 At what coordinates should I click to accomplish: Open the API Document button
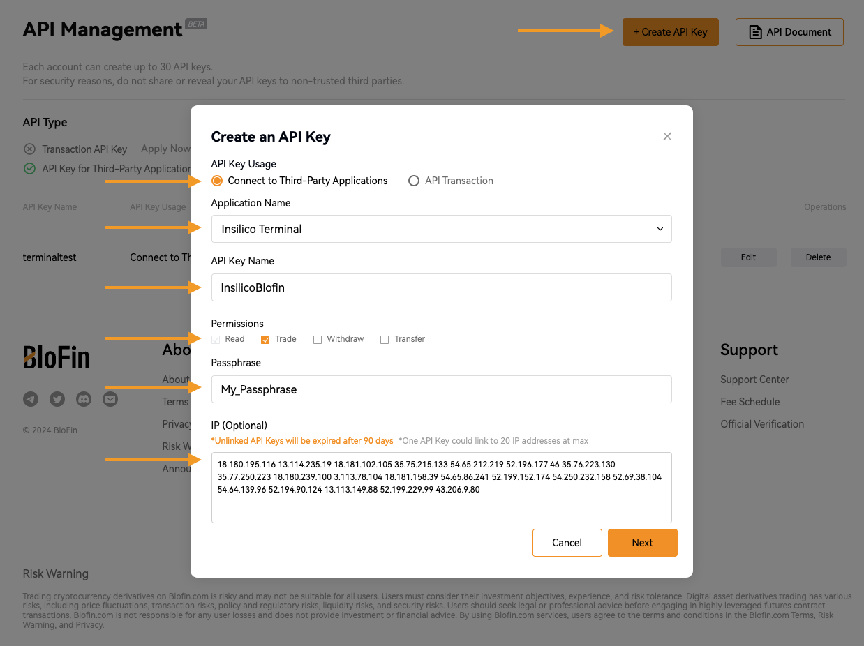[x=789, y=32]
